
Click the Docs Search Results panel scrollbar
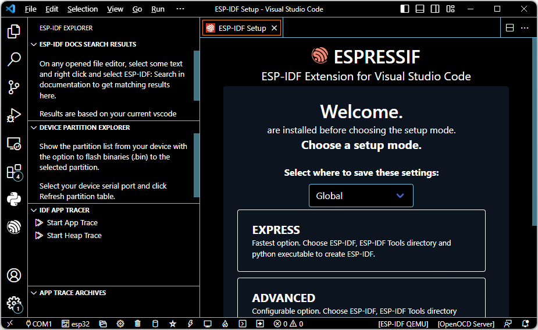coord(197,76)
